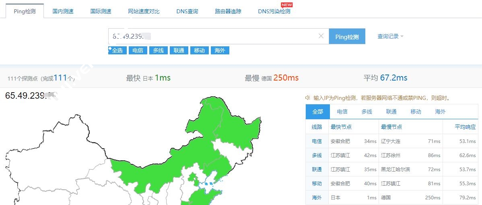The height and width of the screenshot is (205, 482).
Task: Select the 电信 tab in results table
Action: 342,112
